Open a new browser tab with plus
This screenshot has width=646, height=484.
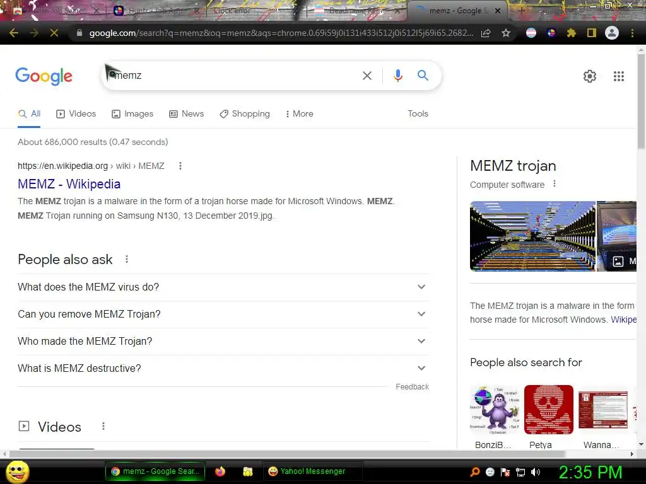520,11
